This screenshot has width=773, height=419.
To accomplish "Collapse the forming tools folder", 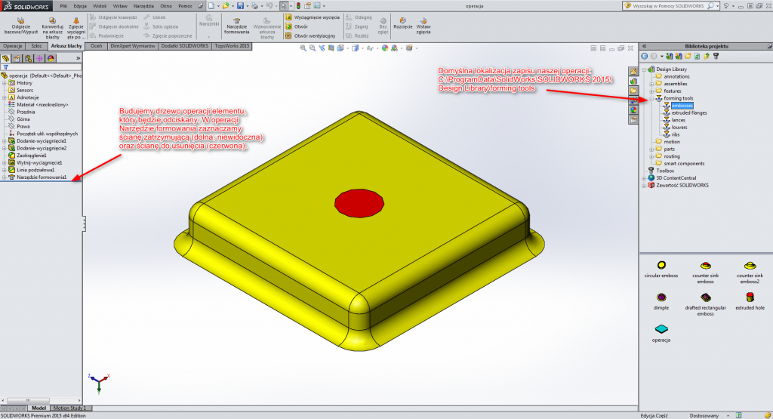I will 651,98.
